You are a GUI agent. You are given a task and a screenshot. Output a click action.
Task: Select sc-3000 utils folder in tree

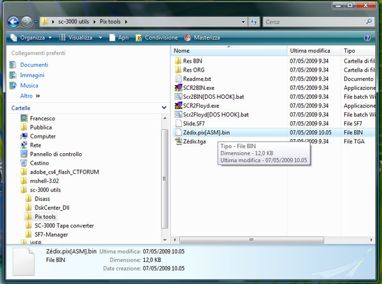click(46, 190)
